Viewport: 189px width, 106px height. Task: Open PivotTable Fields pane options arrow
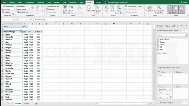tap(181, 26)
